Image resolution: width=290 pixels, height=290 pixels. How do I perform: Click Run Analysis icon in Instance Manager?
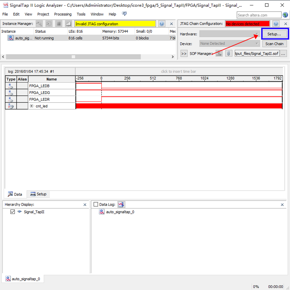point(39,24)
